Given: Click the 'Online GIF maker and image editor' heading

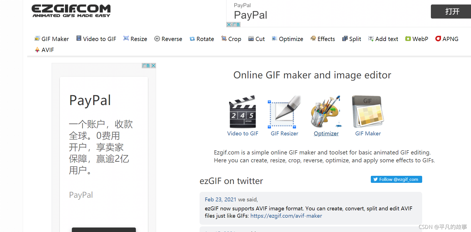Looking at the screenshot, I should click(x=312, y=75).
